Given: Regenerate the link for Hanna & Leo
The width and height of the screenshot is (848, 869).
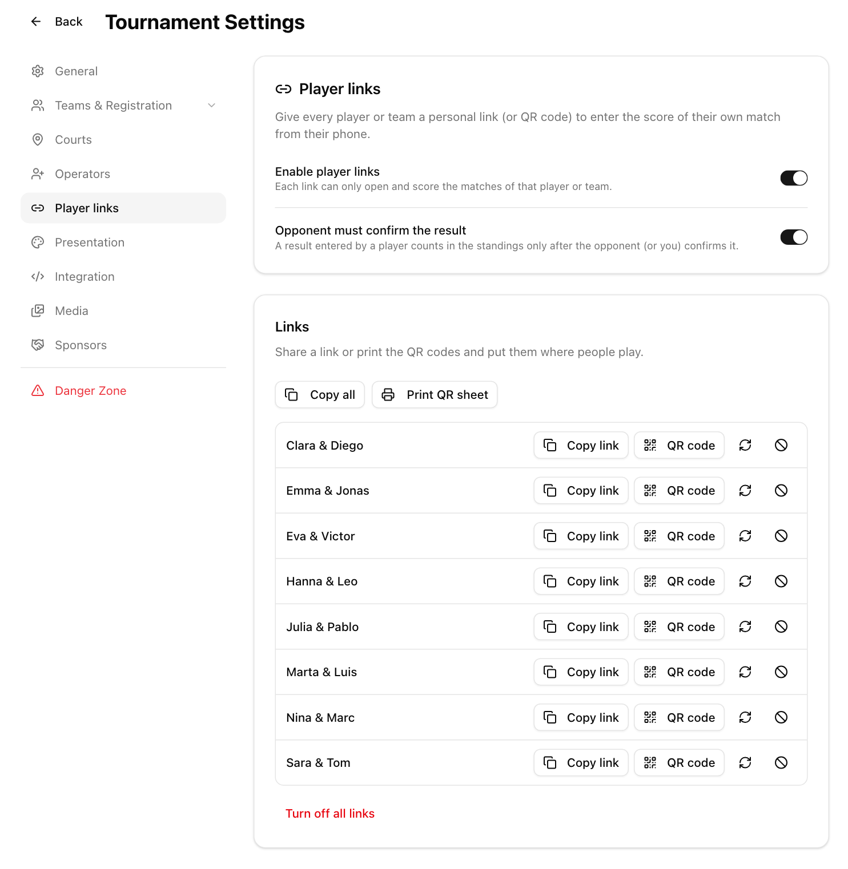Looking at the screenshot, I should tap(745, 581).
